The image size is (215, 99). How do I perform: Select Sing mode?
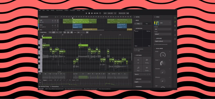coord(138,24)
